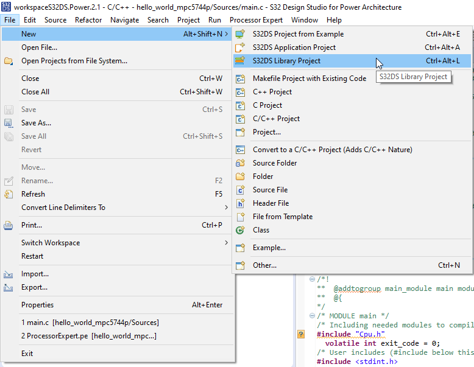Expand the Switch Workspace submenu
The width and height of the screenshot is (474, 367).
point(227,243)
